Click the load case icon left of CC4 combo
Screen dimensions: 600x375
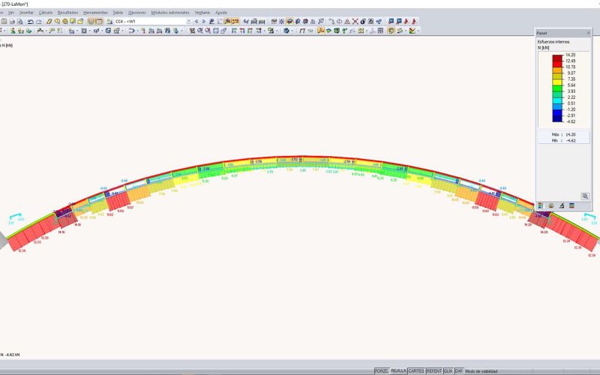pyautogui.click(x=109, y=22)
